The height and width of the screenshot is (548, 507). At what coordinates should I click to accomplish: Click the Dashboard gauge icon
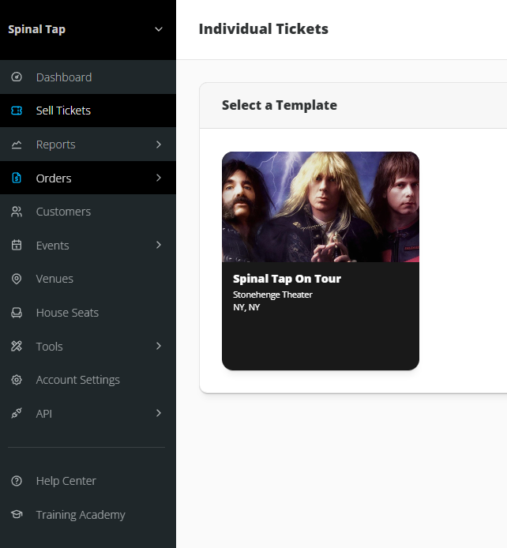(17, 77)
